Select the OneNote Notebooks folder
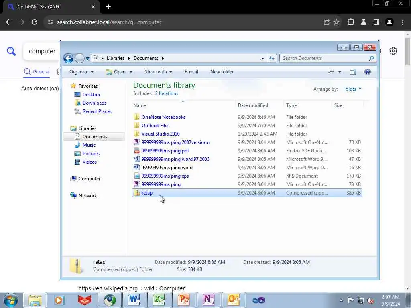The image size is (411, 308). click(x=163, y=117)
